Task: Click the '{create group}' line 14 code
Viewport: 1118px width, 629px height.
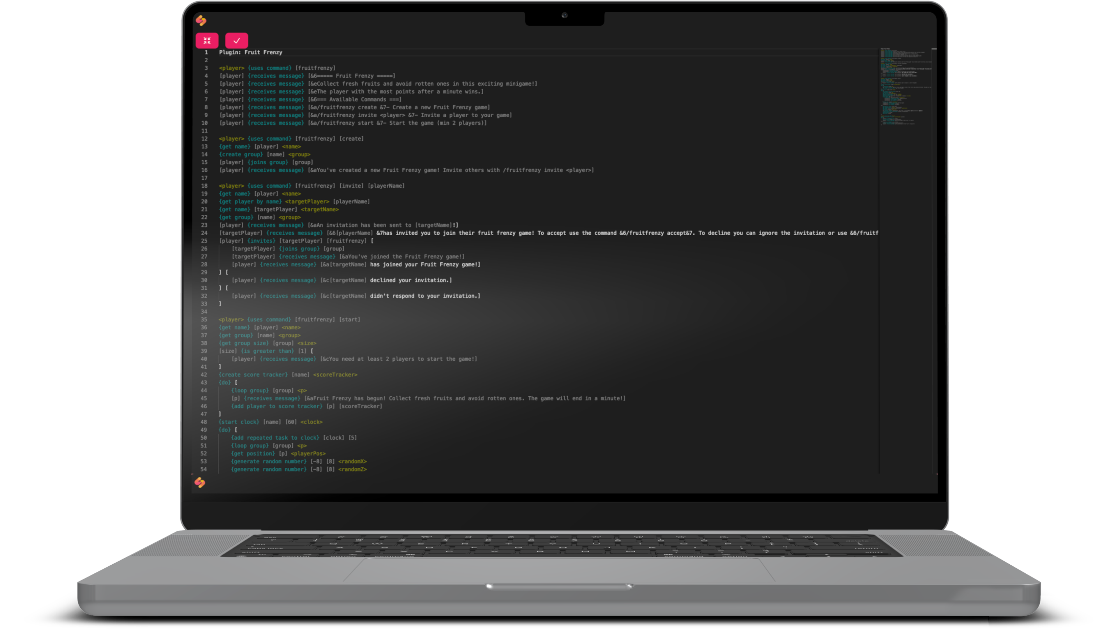Action: (241, 155)
